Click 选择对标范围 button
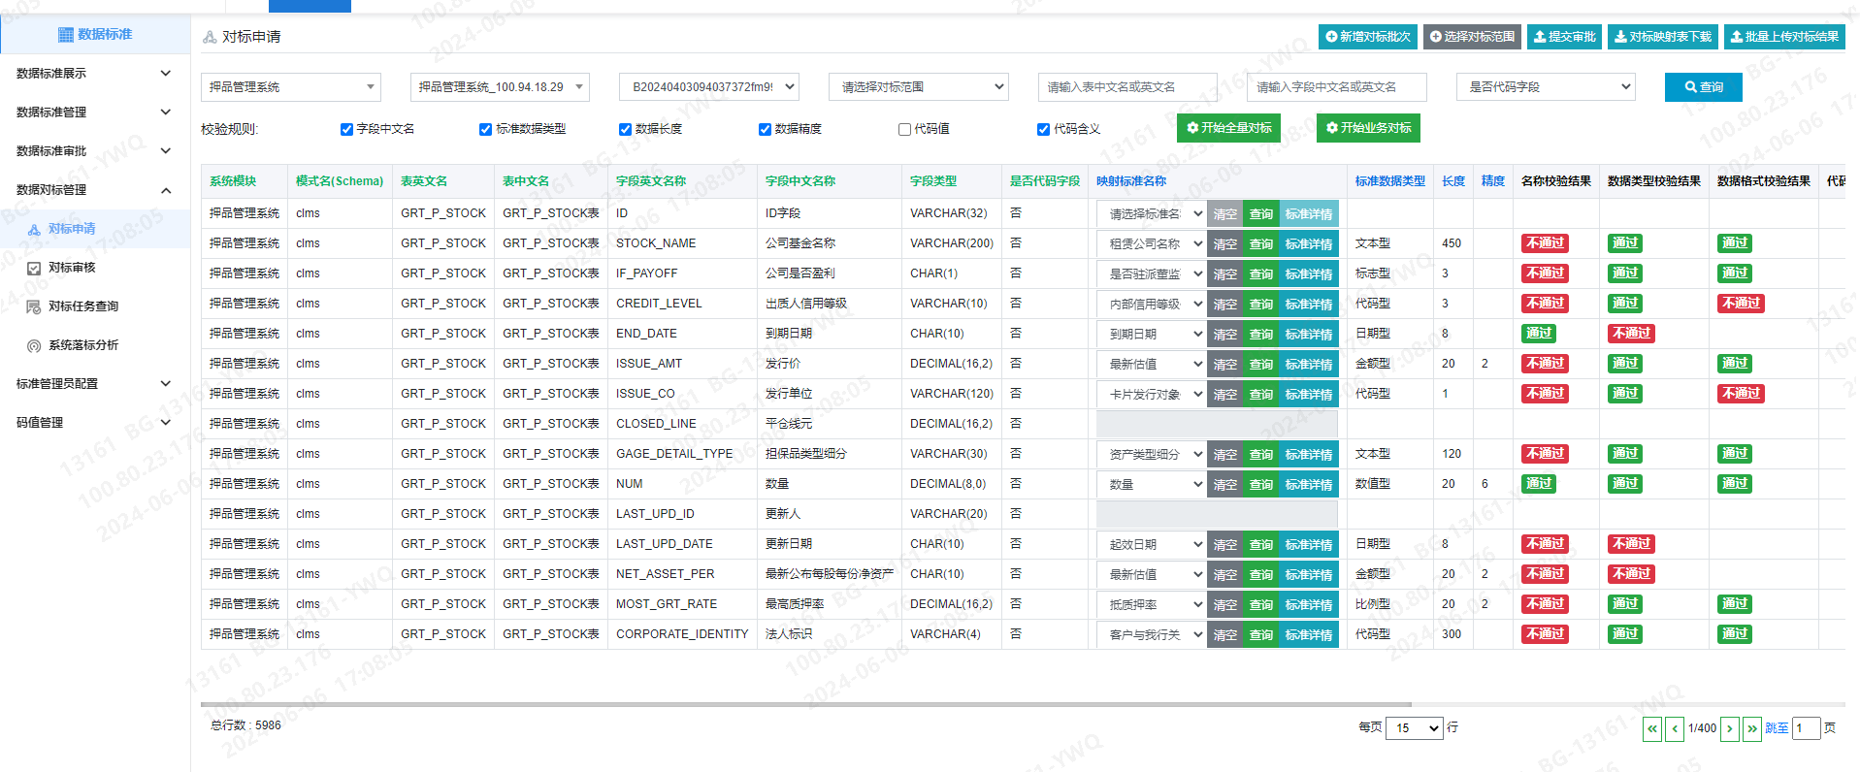 point(1472,37)
